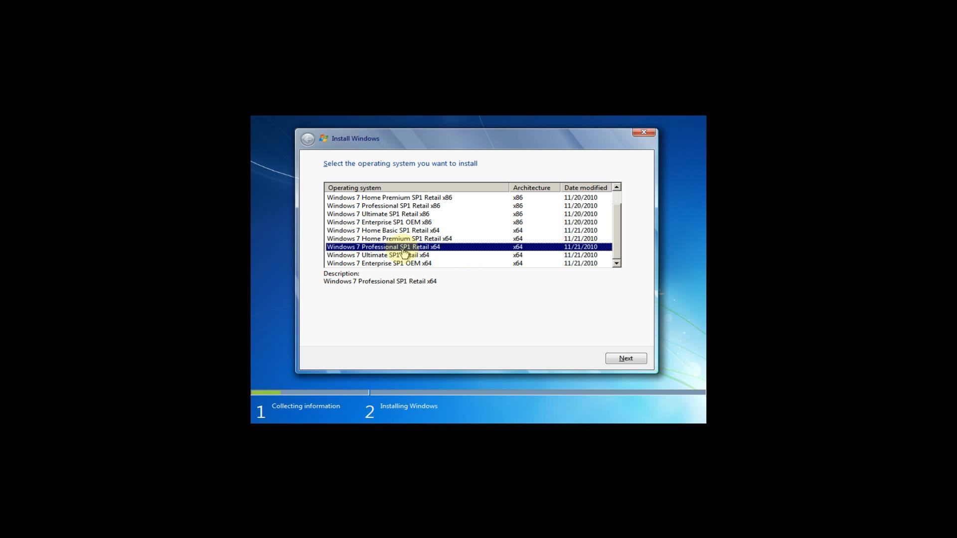Sort by Date modified column header
Screen dimensions: 957x538
586,188
